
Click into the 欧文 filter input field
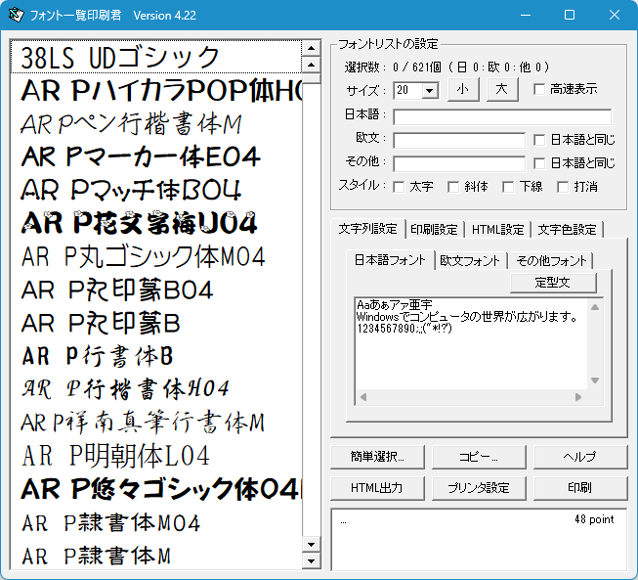(x=459, y=141)
